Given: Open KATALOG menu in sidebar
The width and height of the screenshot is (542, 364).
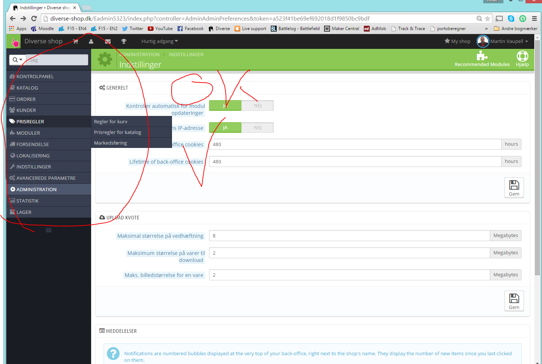Looking at the screenshot, I should pos(49,88).
